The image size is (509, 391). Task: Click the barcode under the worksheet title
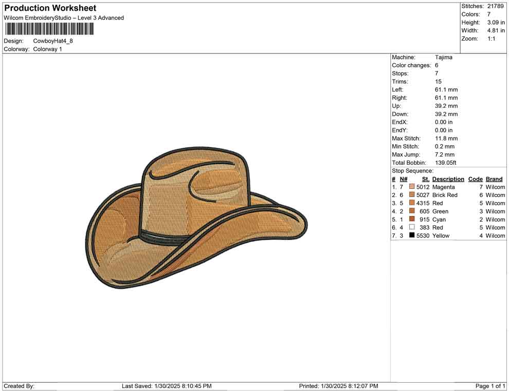49,29
